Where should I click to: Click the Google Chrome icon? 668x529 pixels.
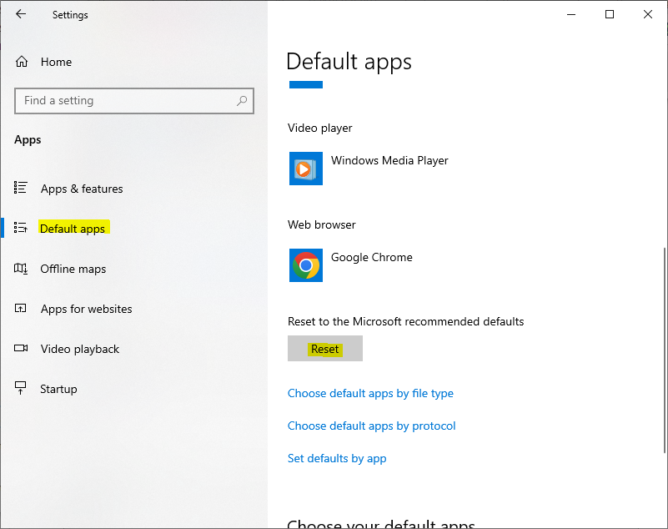pyautogui.click(x=306, y=265)
